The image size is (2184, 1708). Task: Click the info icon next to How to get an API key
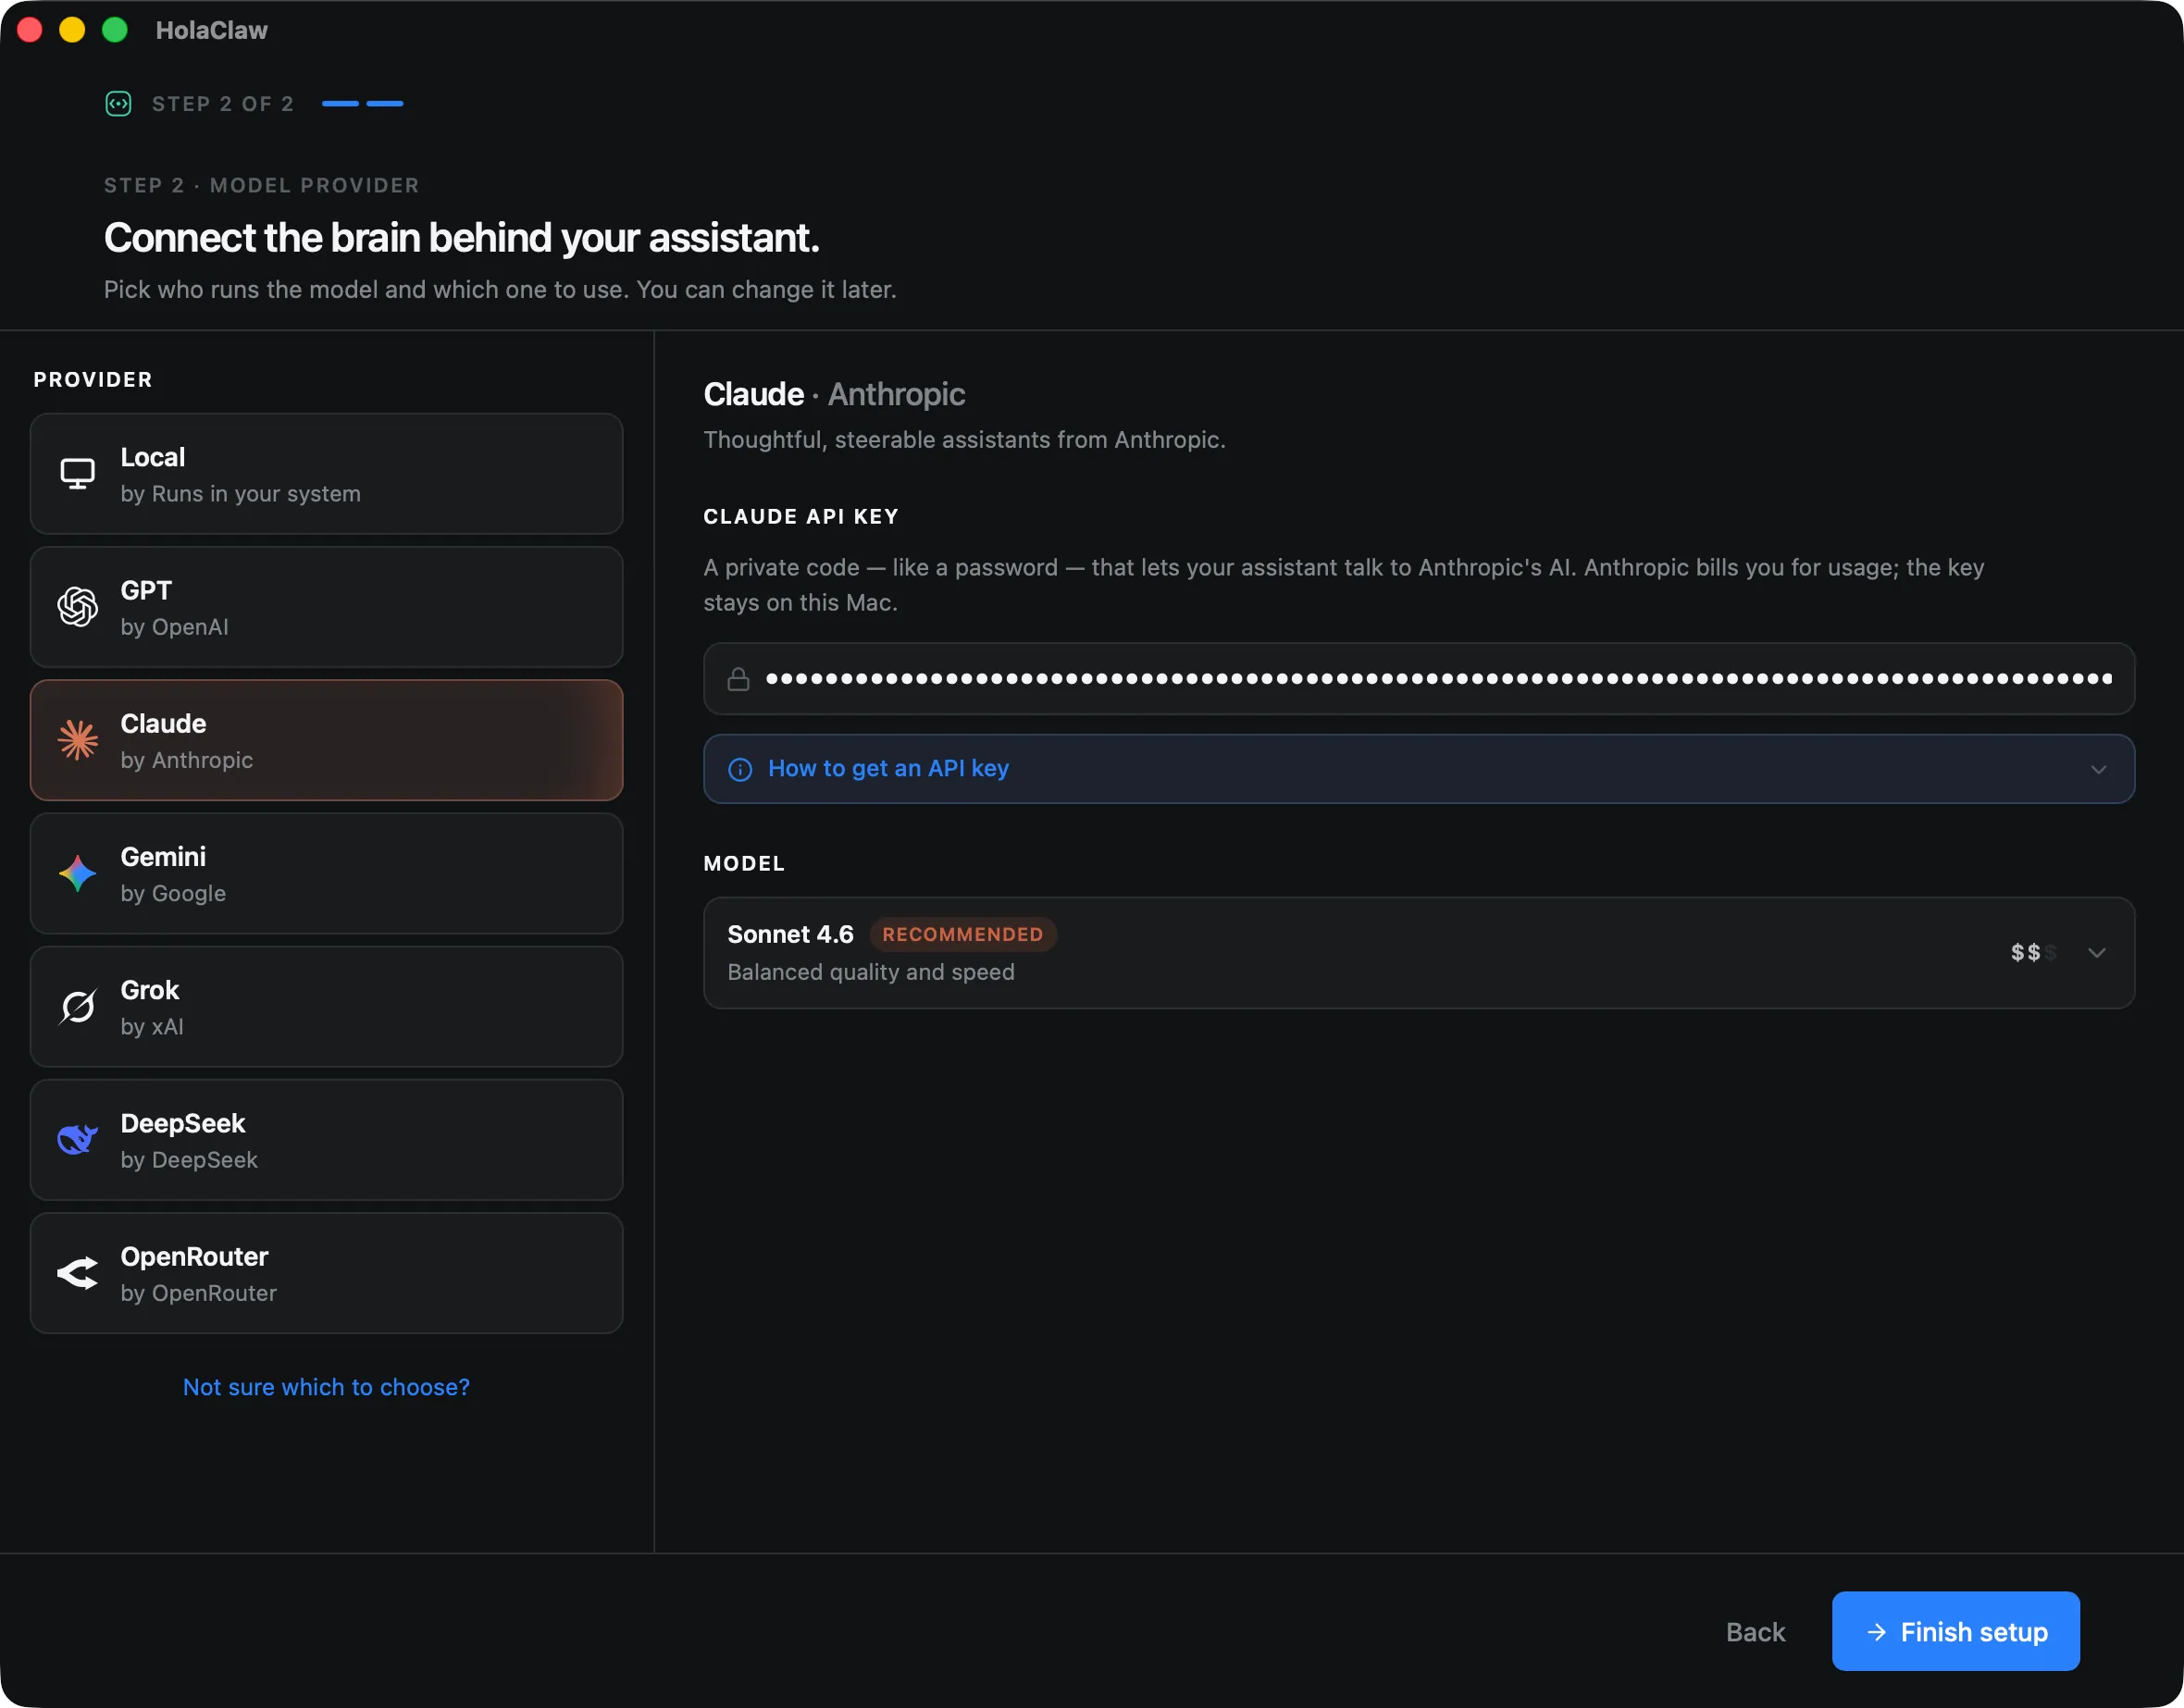coord(740,769)
